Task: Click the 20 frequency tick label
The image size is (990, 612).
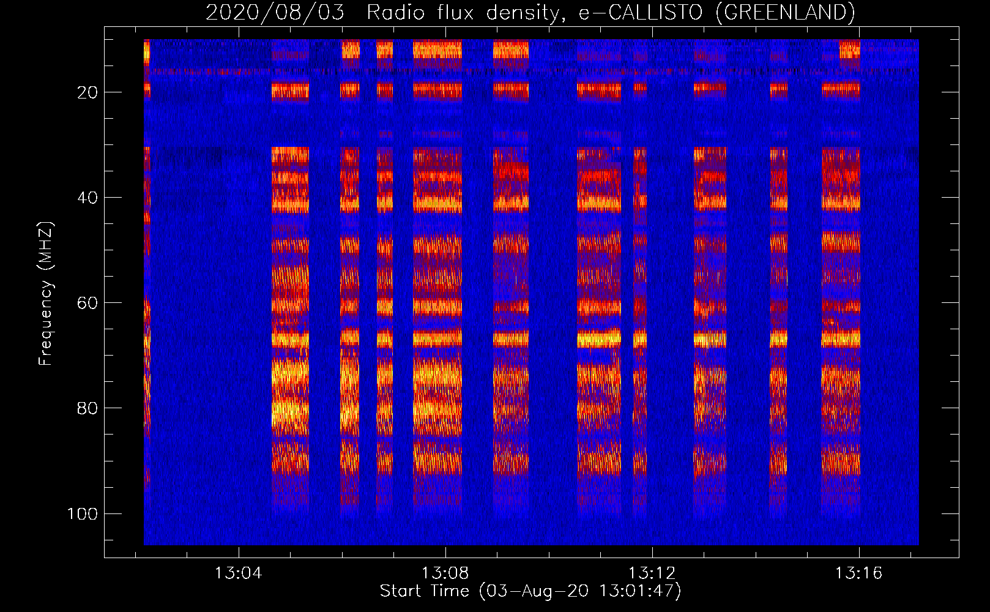Action: coord(87,92)
